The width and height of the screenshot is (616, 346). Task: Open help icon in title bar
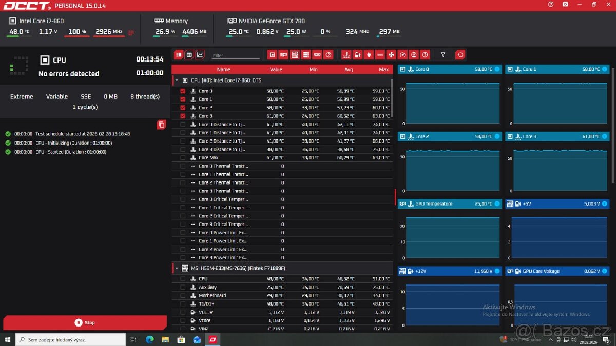pyautogui.click(x=551, y=4)
